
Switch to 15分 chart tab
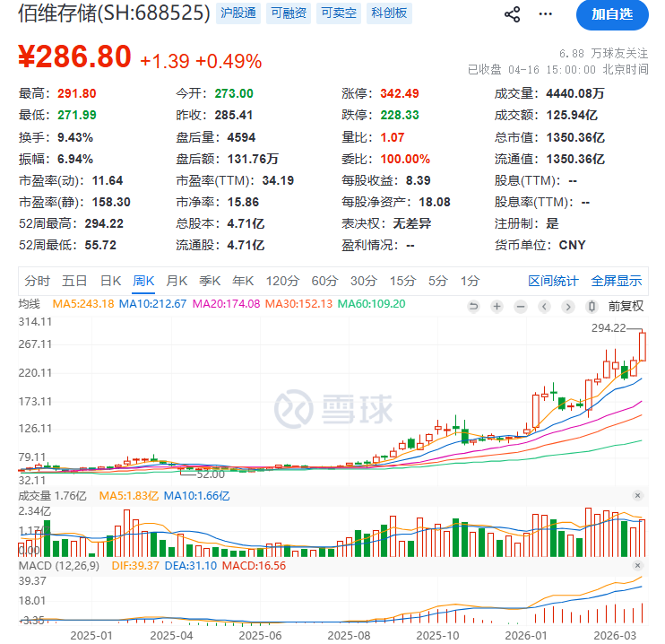[403, 281]
